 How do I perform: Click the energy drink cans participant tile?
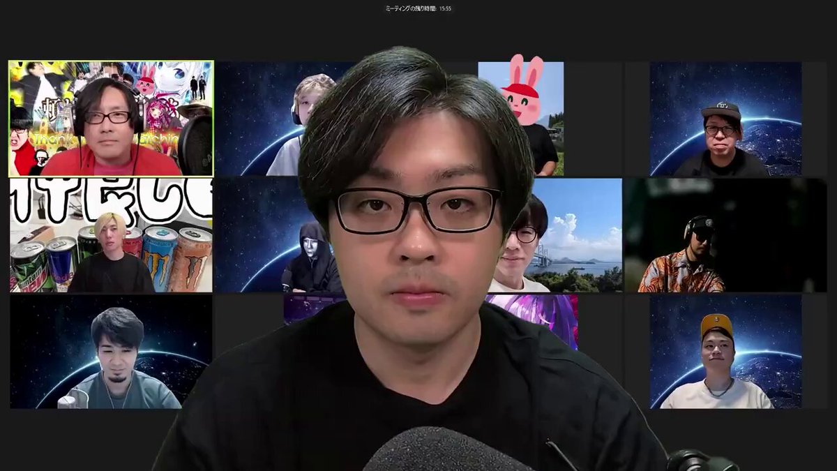111,235
